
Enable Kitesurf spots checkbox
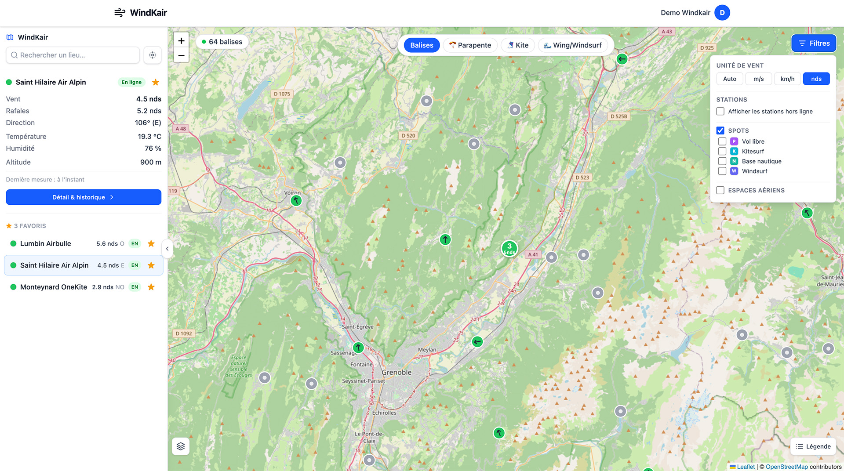(x=722, y=151)
